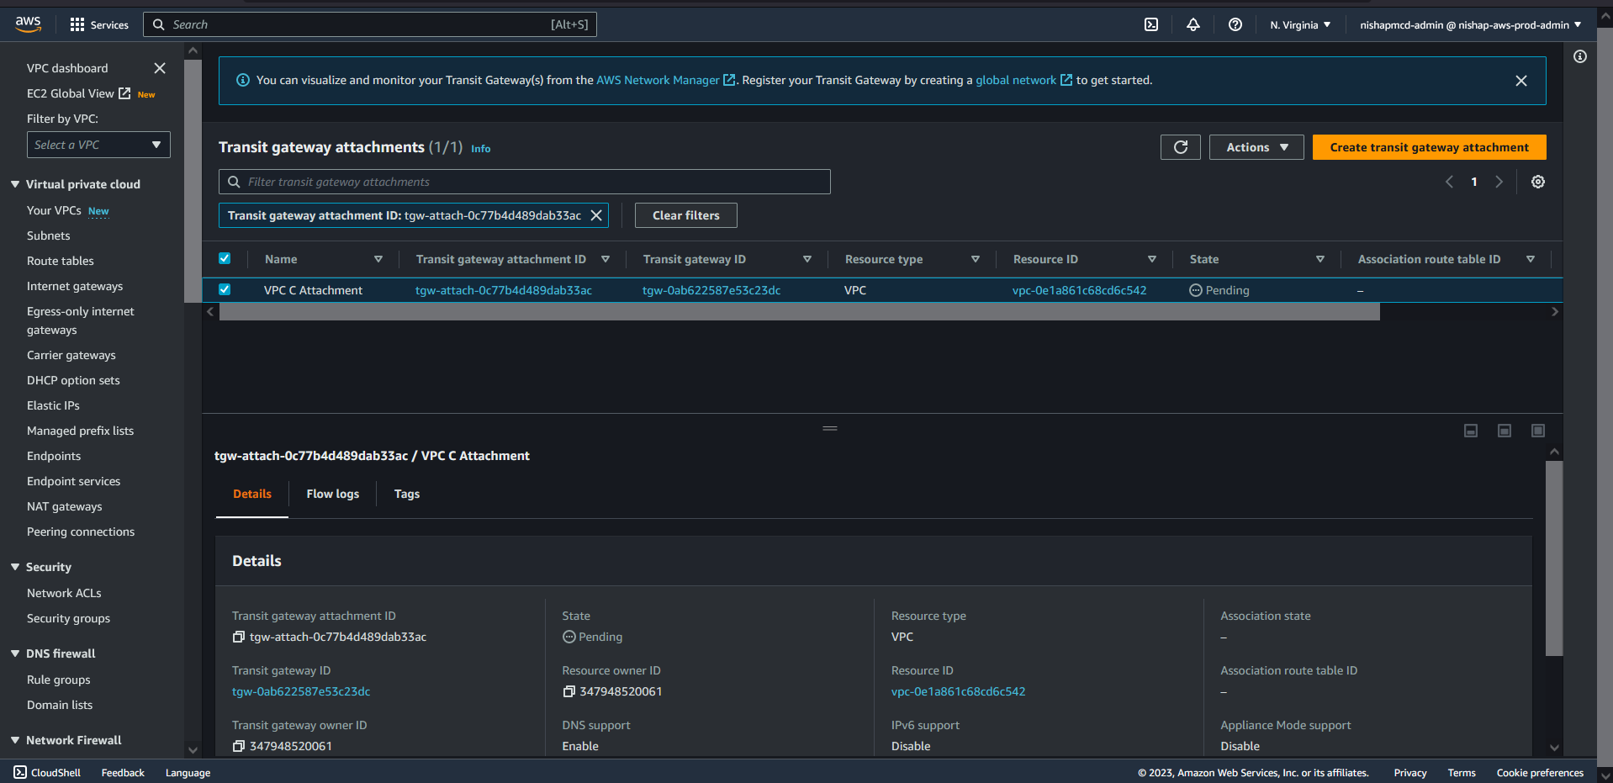
Task: Open the notifications bell
Action: [1193, 25]
